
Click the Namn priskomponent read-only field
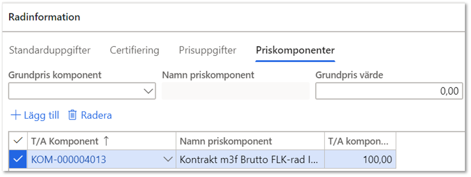(x=235, y=91)
